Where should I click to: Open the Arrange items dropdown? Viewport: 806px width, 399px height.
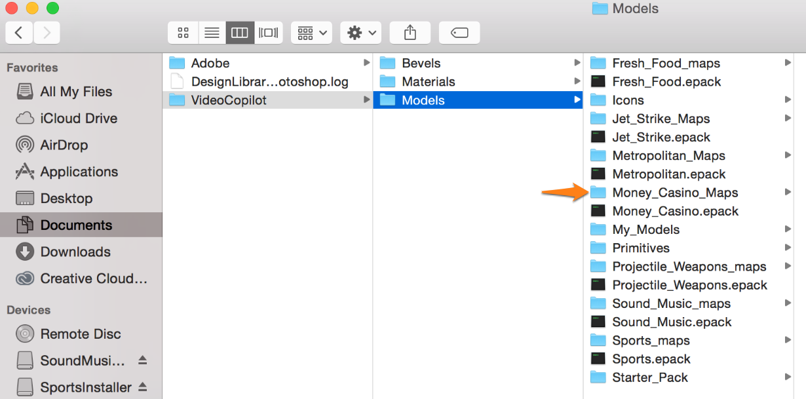(x=311, y=33)
